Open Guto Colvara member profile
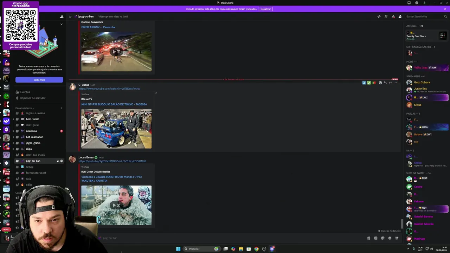 (x=427, y=83)
